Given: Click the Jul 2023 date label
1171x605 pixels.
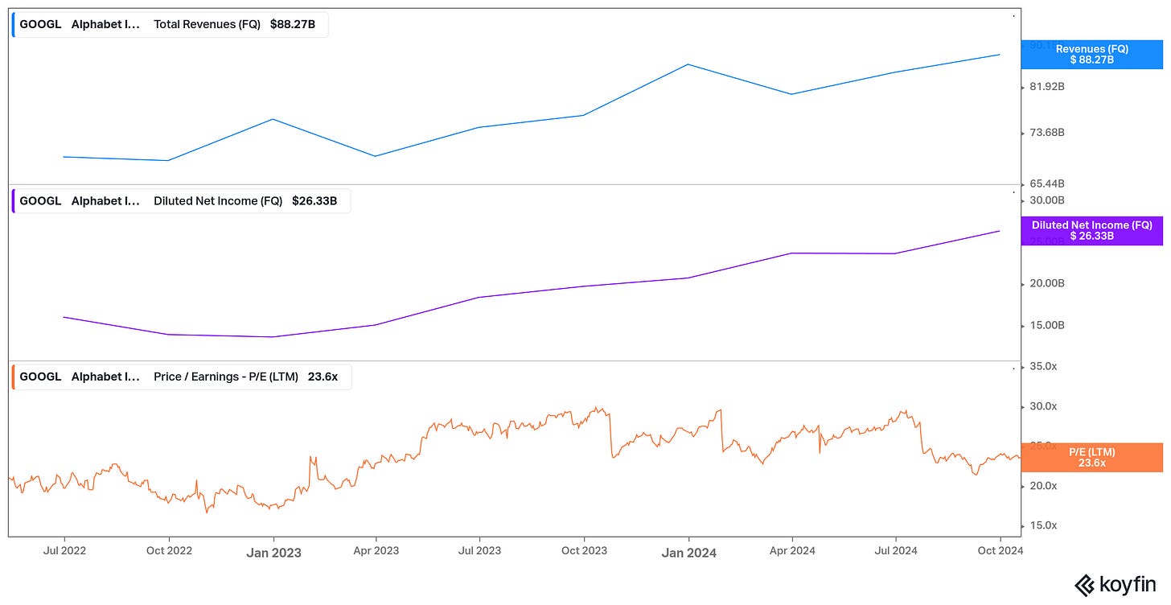Looking at the screenshot, I should [479, 551].
